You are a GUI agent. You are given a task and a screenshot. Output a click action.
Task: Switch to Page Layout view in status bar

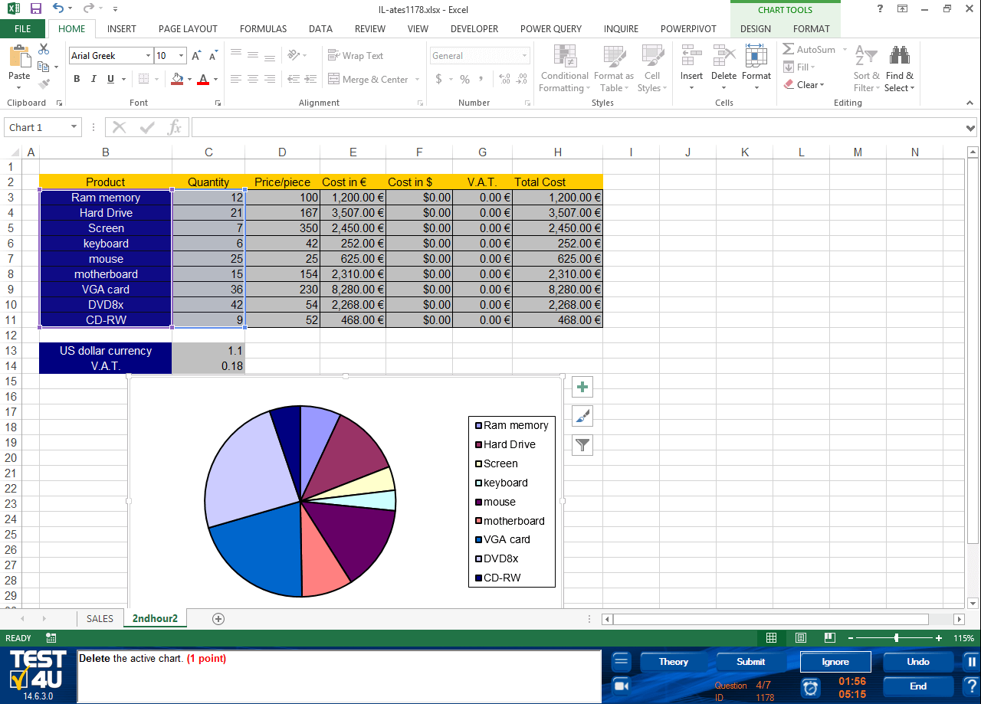(801, 638)
